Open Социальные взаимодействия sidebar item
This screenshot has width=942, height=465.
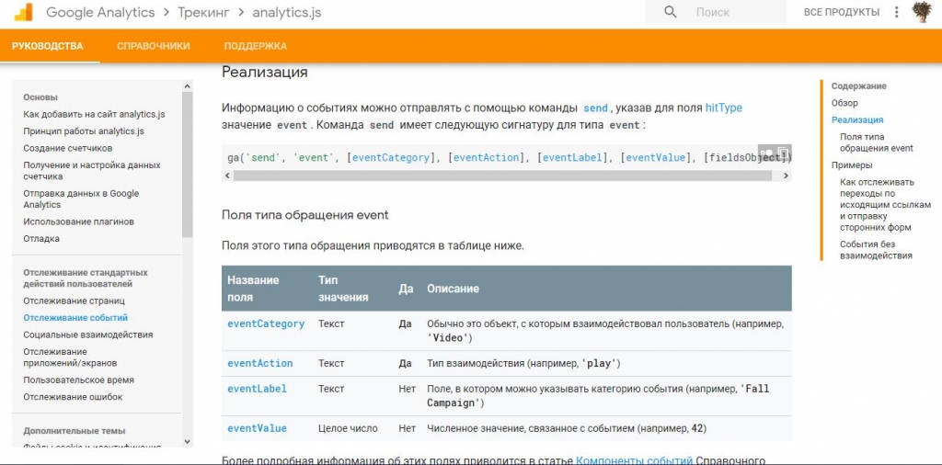coord(88,335)
